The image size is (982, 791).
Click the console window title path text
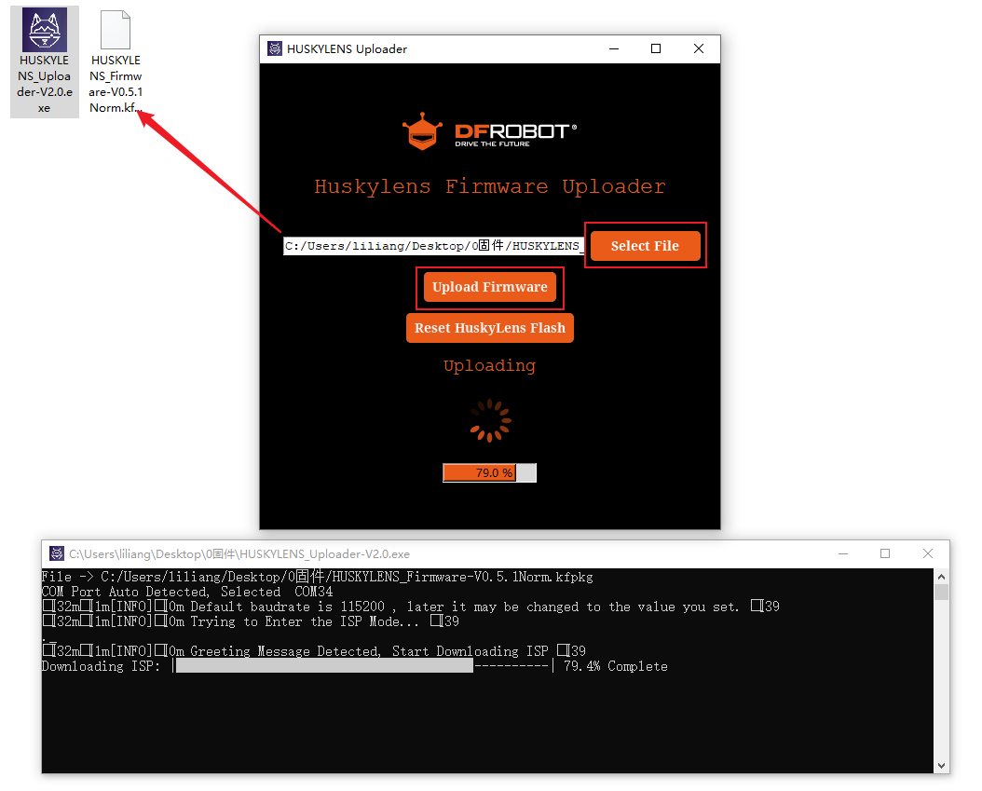239,554
